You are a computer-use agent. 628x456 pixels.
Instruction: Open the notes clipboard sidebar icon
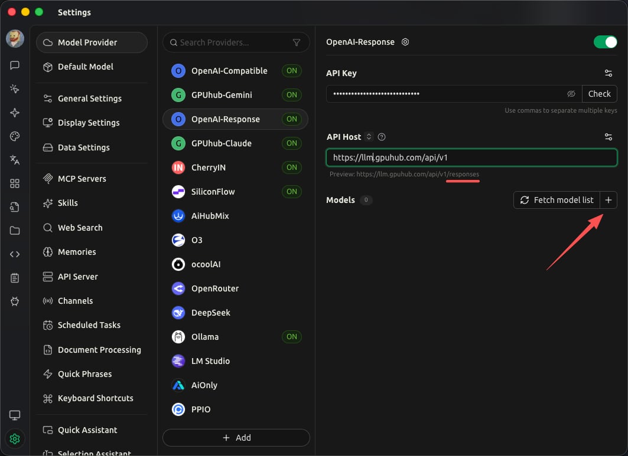15,278
